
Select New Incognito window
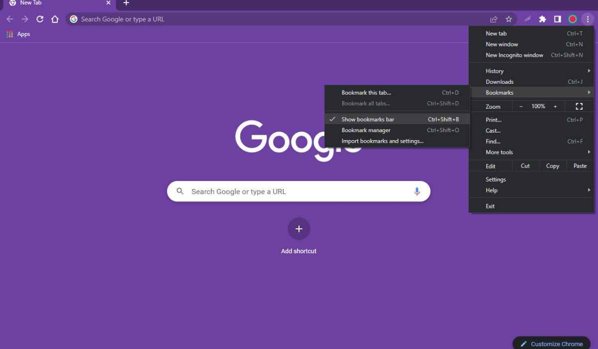tap(514, 55)
